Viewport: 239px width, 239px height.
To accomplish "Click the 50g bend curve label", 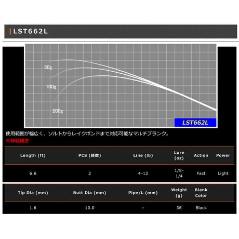I will click(x=48, y=67).
